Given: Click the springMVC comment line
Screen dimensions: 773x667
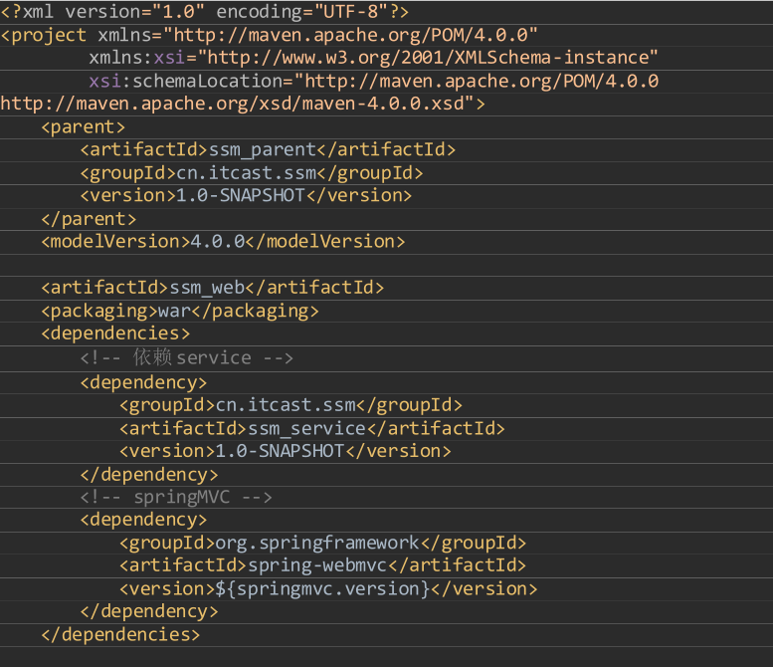Looking at the screenshot, I should tap(176, 498).
